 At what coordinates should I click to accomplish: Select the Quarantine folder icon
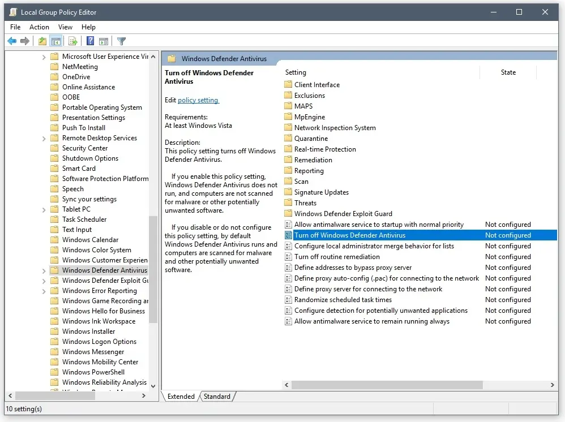click(x=288, y=139)
